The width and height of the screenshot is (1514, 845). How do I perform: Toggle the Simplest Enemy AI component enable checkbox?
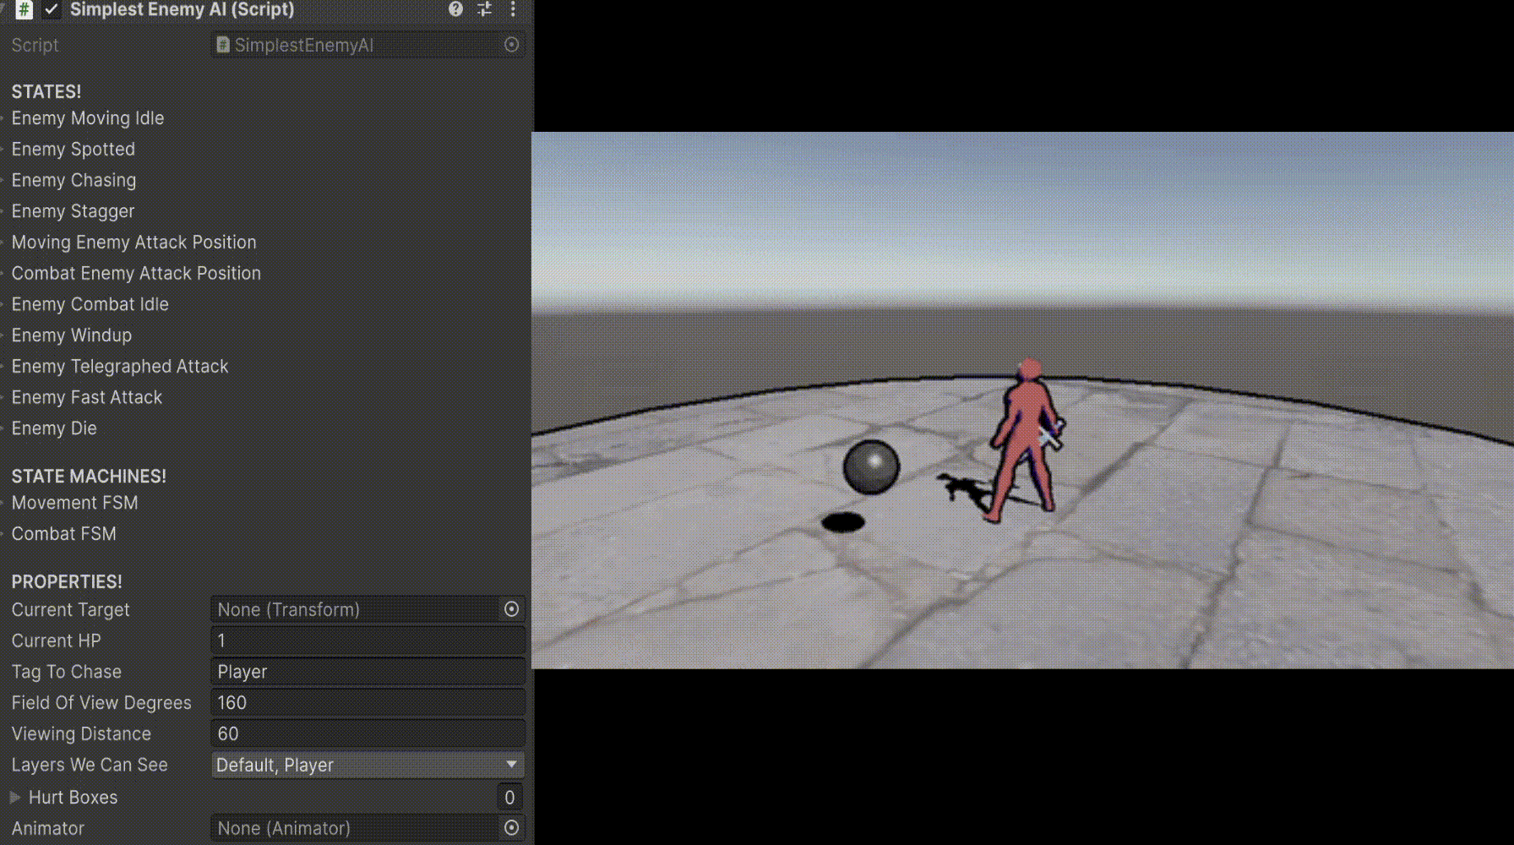coord(52,9)
